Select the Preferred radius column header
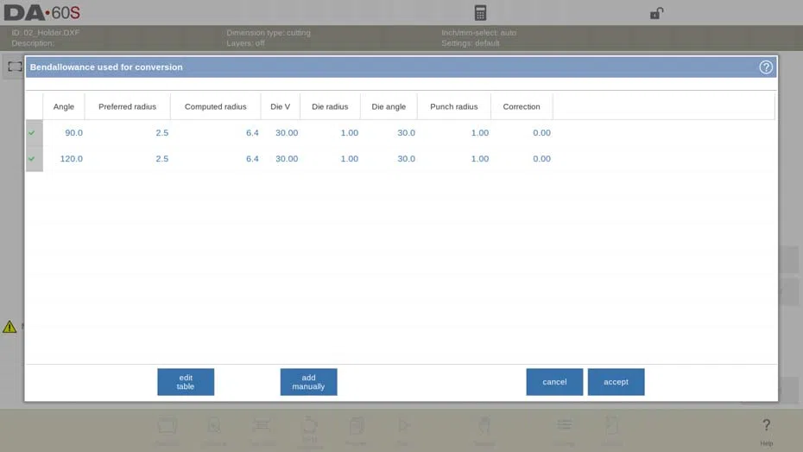 coord(128,106)
